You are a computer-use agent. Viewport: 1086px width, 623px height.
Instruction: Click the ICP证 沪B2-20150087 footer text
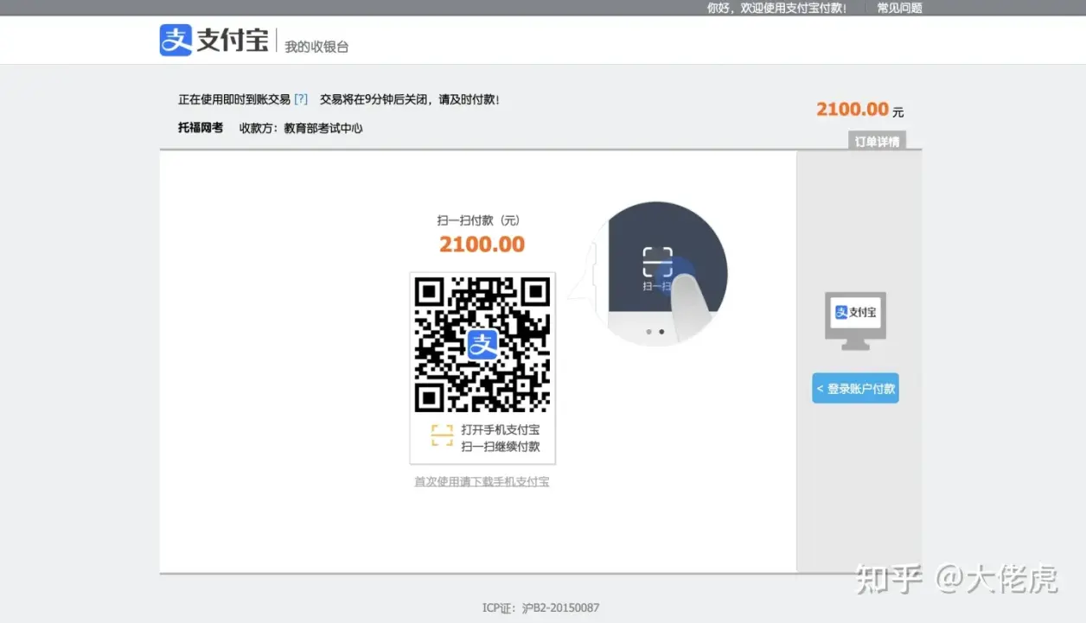coord(540,607)
